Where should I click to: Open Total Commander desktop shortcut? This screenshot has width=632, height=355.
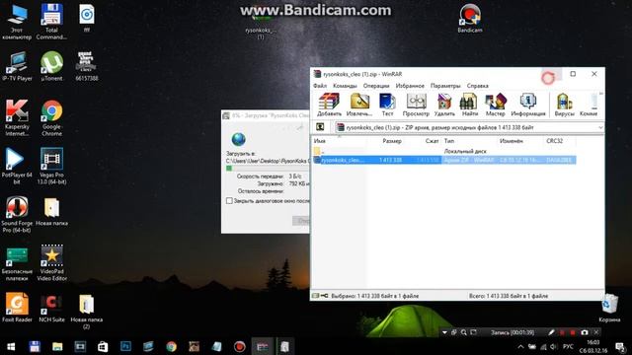(51, 23)
